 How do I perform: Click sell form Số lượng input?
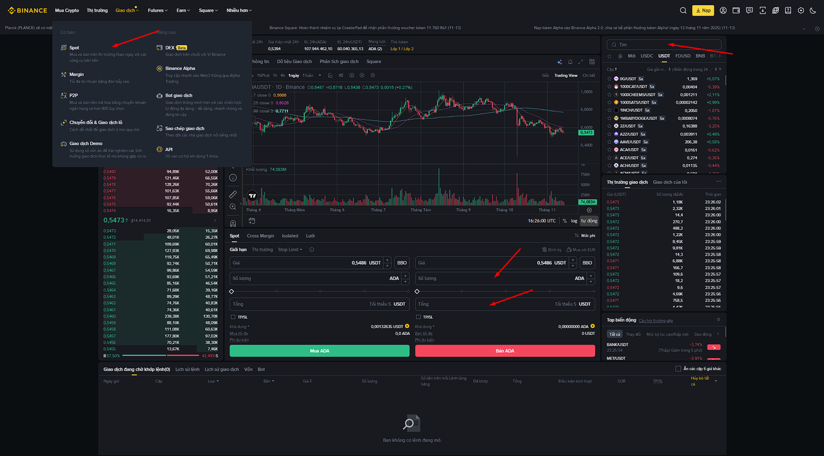(x=505, y=278)
